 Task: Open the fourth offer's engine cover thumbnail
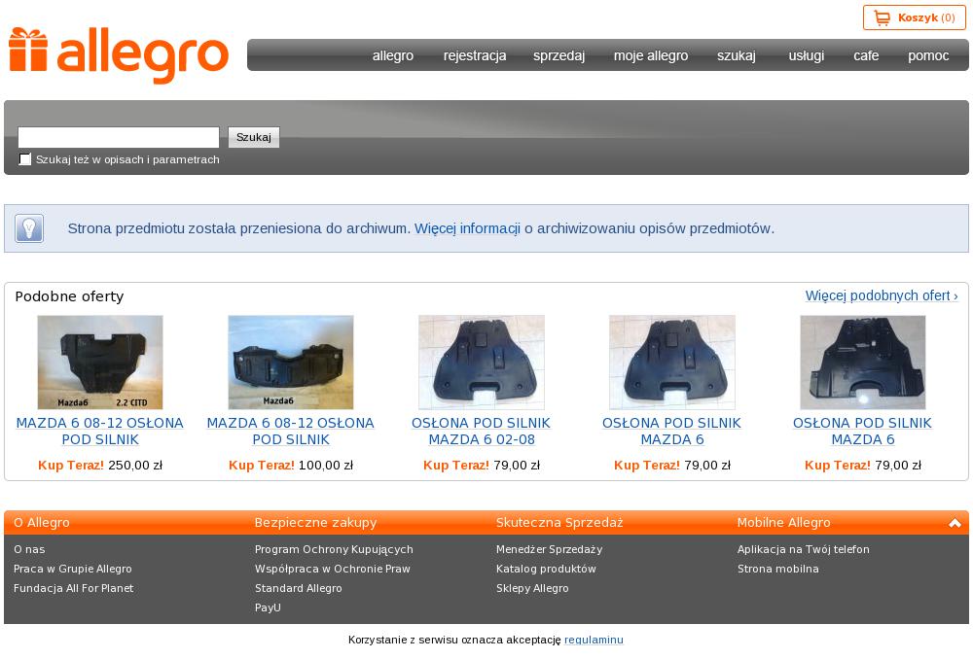click(x=672, y=362)
